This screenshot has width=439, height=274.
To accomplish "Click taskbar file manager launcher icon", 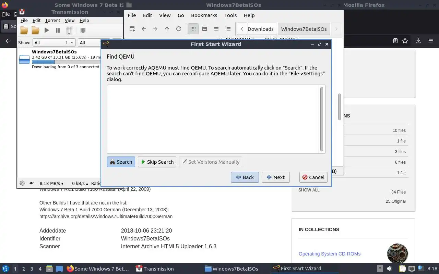I will pyautogui.click(x=49, y=269).
